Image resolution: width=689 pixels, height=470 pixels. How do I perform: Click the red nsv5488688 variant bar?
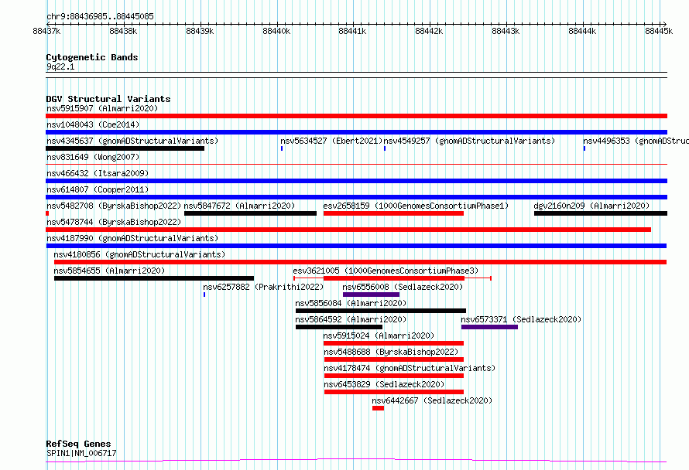(x=394, y=359)
